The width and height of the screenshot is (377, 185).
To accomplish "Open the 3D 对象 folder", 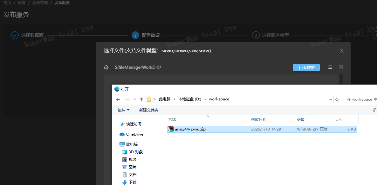I will [x=135, y=152].
